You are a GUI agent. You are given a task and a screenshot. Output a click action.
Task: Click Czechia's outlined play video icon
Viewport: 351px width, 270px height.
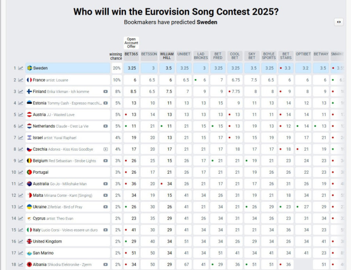(105, 149)
